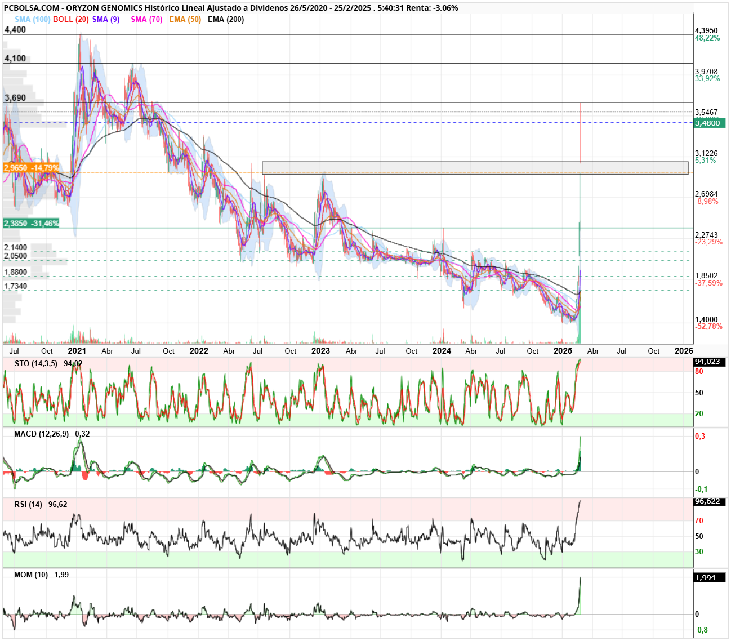Click the green 3,4800 current price tag
731x641 pixels.
click(x=710, y=123)
